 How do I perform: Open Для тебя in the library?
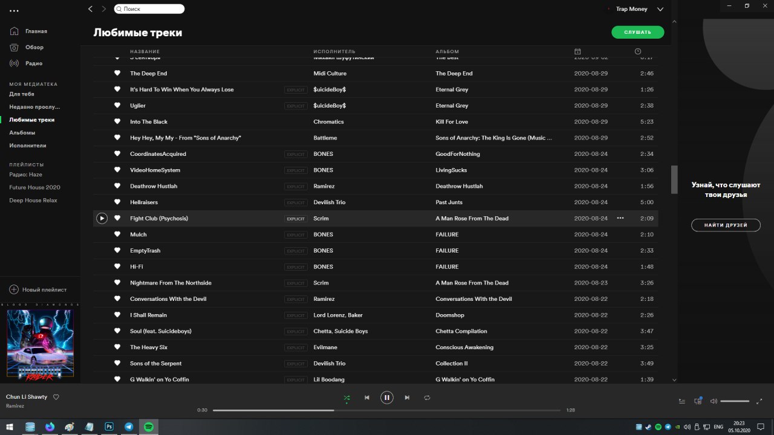point(22,94)
